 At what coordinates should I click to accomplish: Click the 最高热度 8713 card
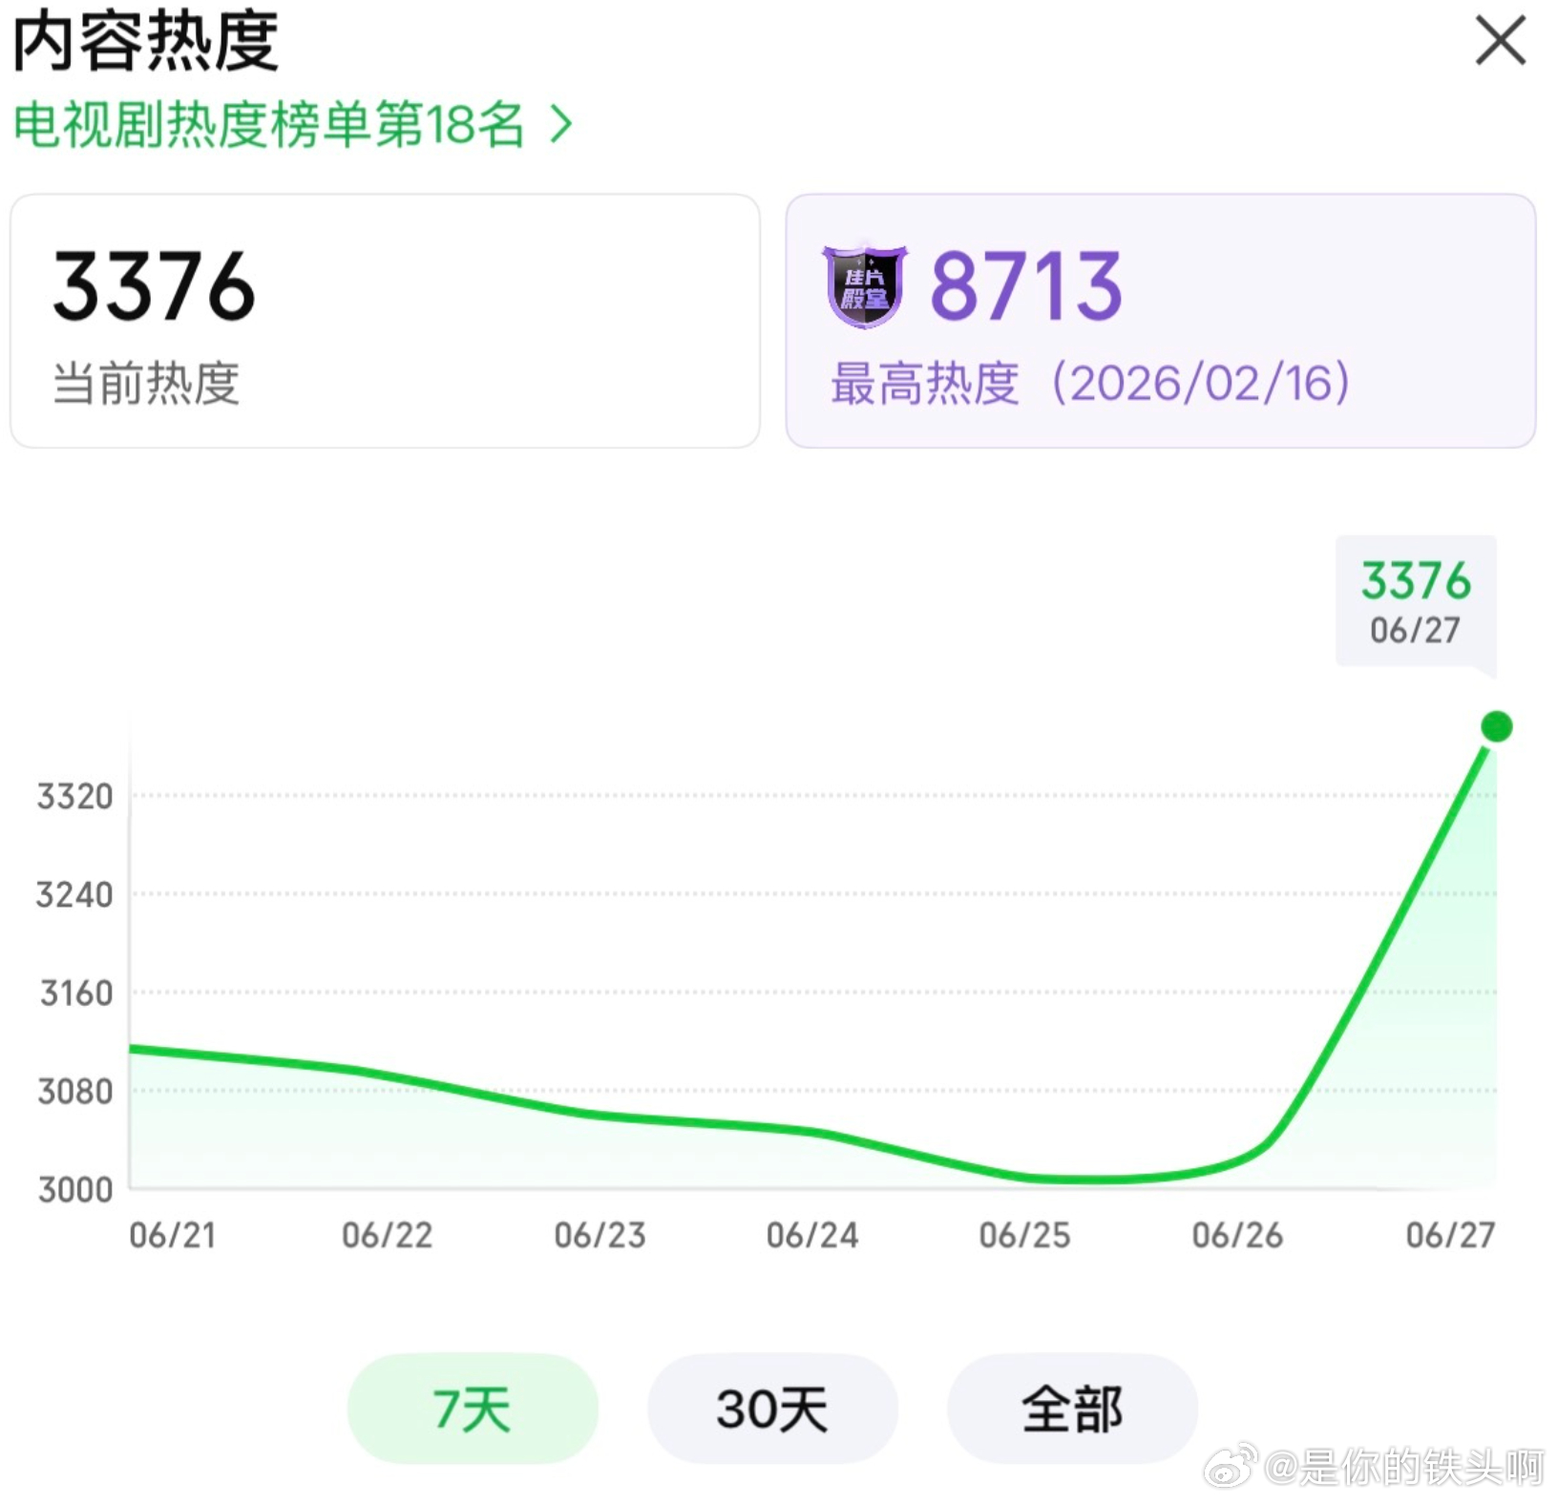tap(1160, 321)
